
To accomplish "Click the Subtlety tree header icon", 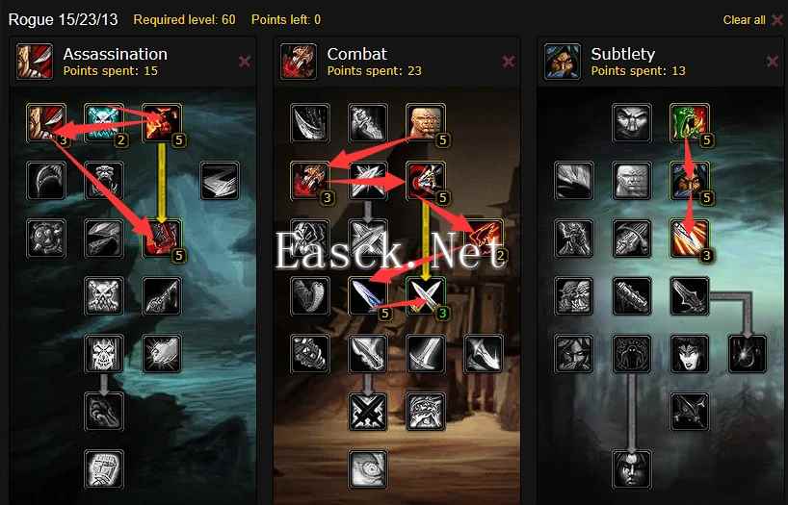I will point(563,62).
